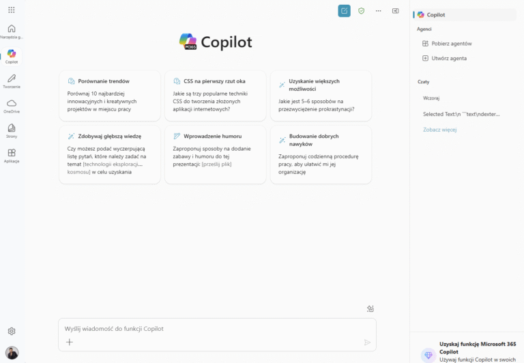
Task: Click the Czaty section heading
Action: click(424, 82)
